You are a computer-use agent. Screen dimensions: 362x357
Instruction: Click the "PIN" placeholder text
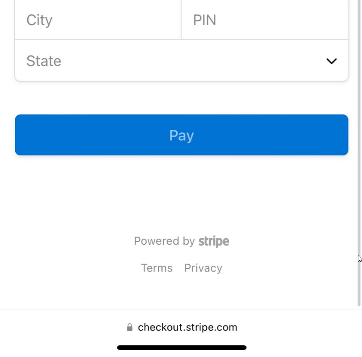pos(205,20)
